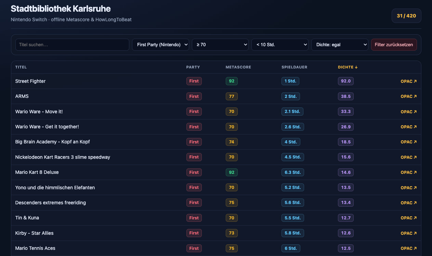The width and height of the screenshot is (432, 256).
Task: Open OPAC link for Tin & Kuna
Action: (x=409, y=218)
